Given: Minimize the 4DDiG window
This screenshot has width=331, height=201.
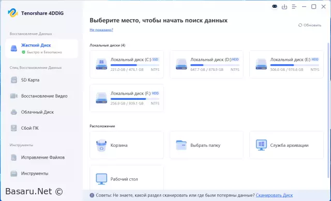Looking at the screenshot, I should click(304, 7).
